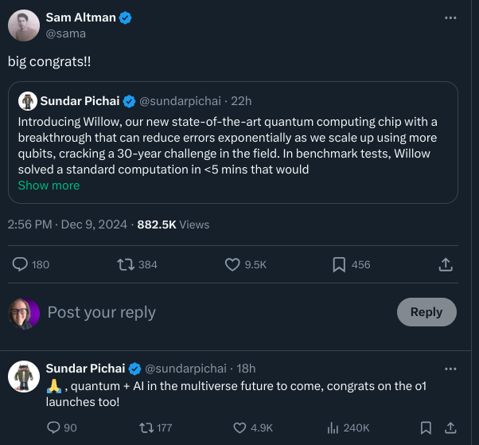Open @sama handle link

coord(65,33)
